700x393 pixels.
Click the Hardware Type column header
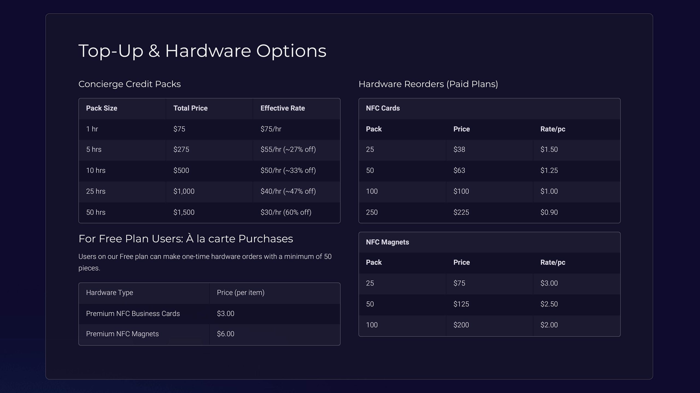coord(110,293)
